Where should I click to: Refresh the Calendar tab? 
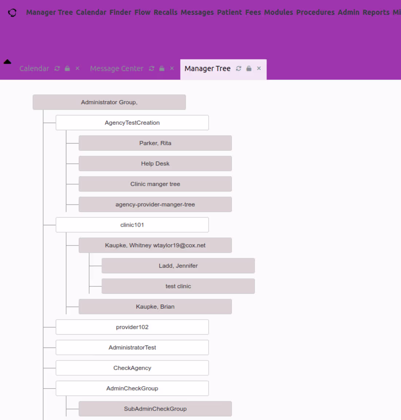click(x=57, y=68)
